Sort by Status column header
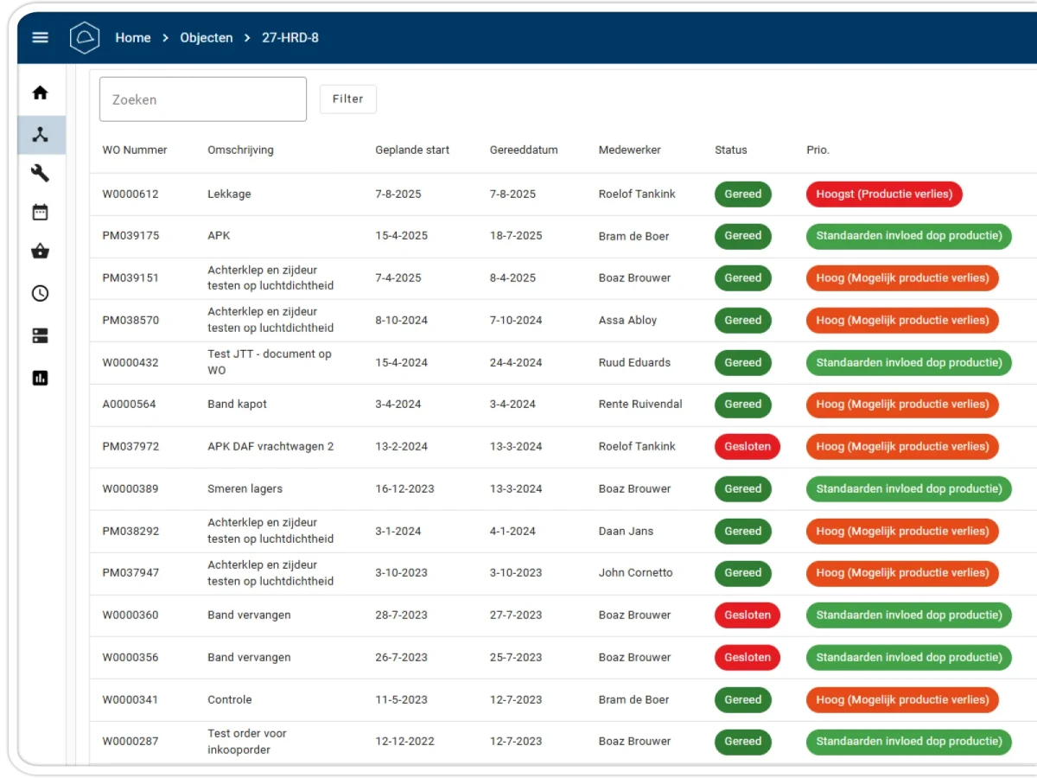The width and height of the screenshot is (1037, 778). point(731,150)
